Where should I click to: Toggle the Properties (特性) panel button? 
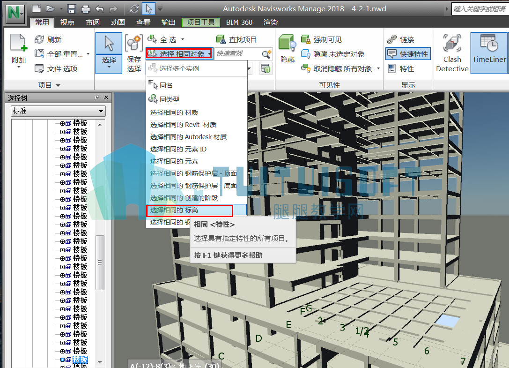(x=401, y=68)
